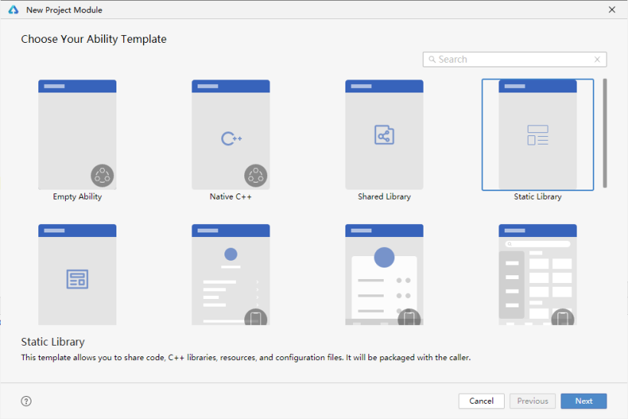Image resolution: width=628 pixels, height=419 pixels.
Task: Pick the Shared Library template
Action: [384, 135]
